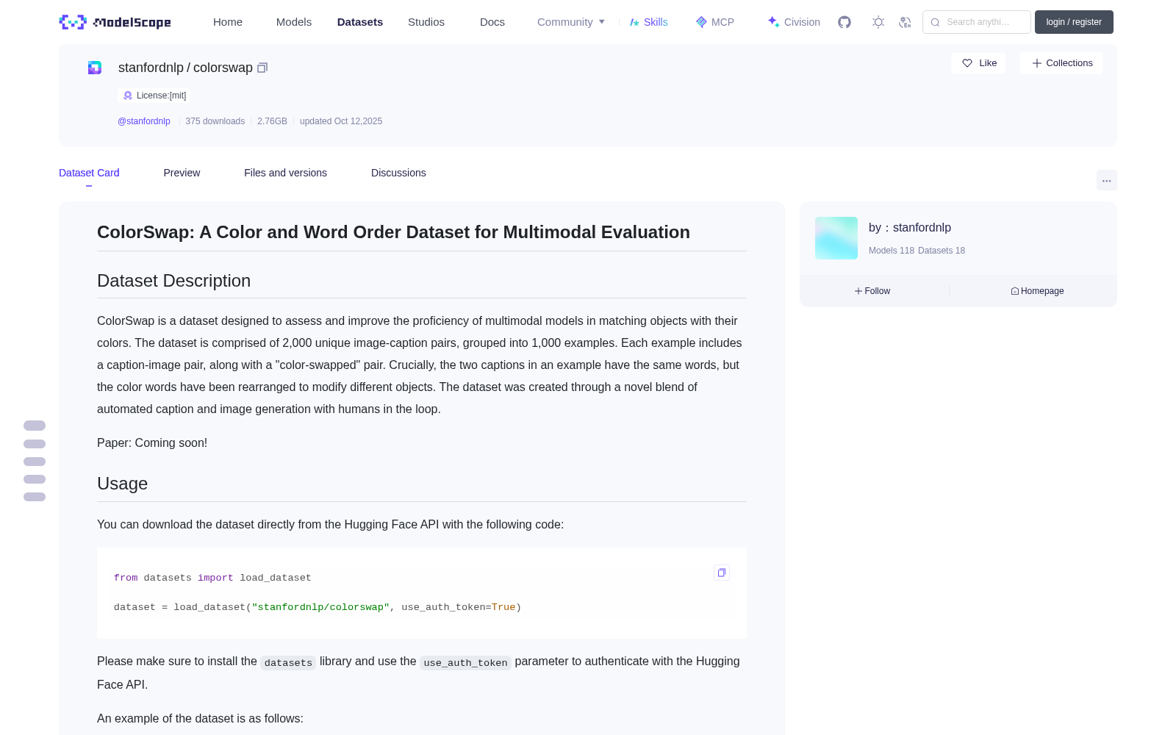Open the GitHub icon link
The width and height of the screenshot is (1176, 735).
pos(845,22)
